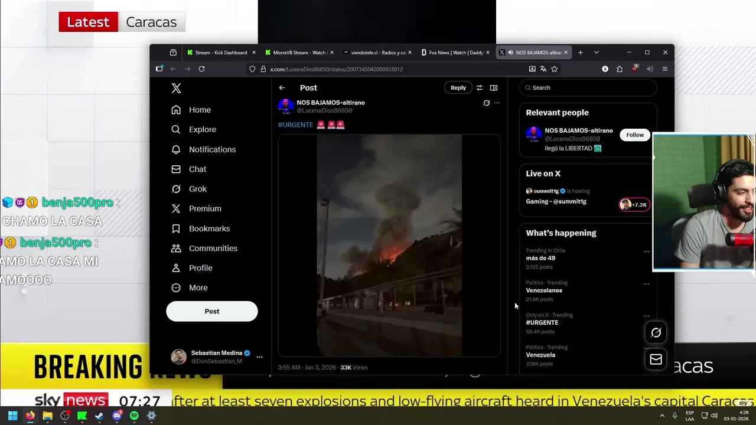Viewport: 756px width, 425px height.
Task: Switch to the MisrraVB Stream tab
Action: [299, 53]
